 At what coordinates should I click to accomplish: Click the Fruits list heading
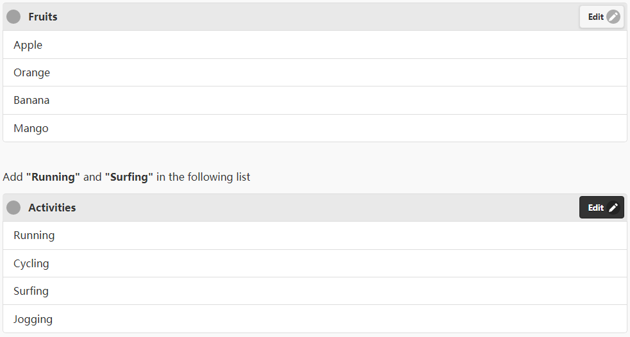43,17
